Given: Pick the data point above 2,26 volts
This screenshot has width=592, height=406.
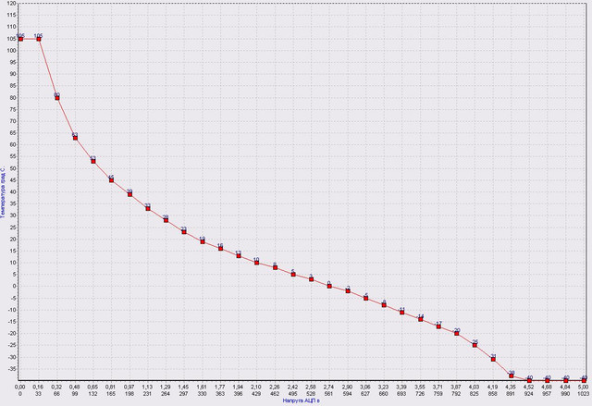Looking at the screenshot, I should click(276, 267).
